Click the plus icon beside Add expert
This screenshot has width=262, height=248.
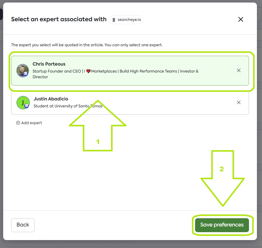click(x=18, y=123)
